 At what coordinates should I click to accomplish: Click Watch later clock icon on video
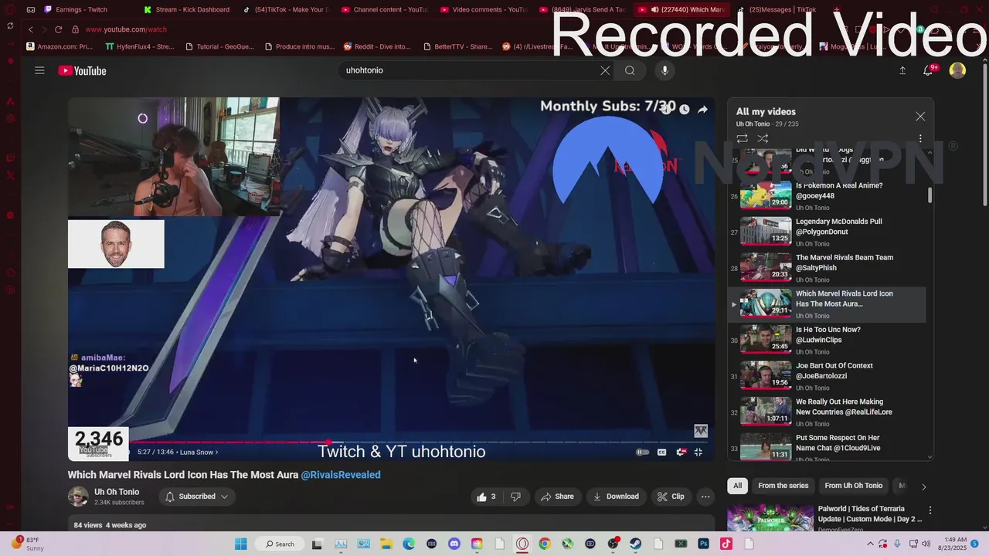tap(684, 110)
